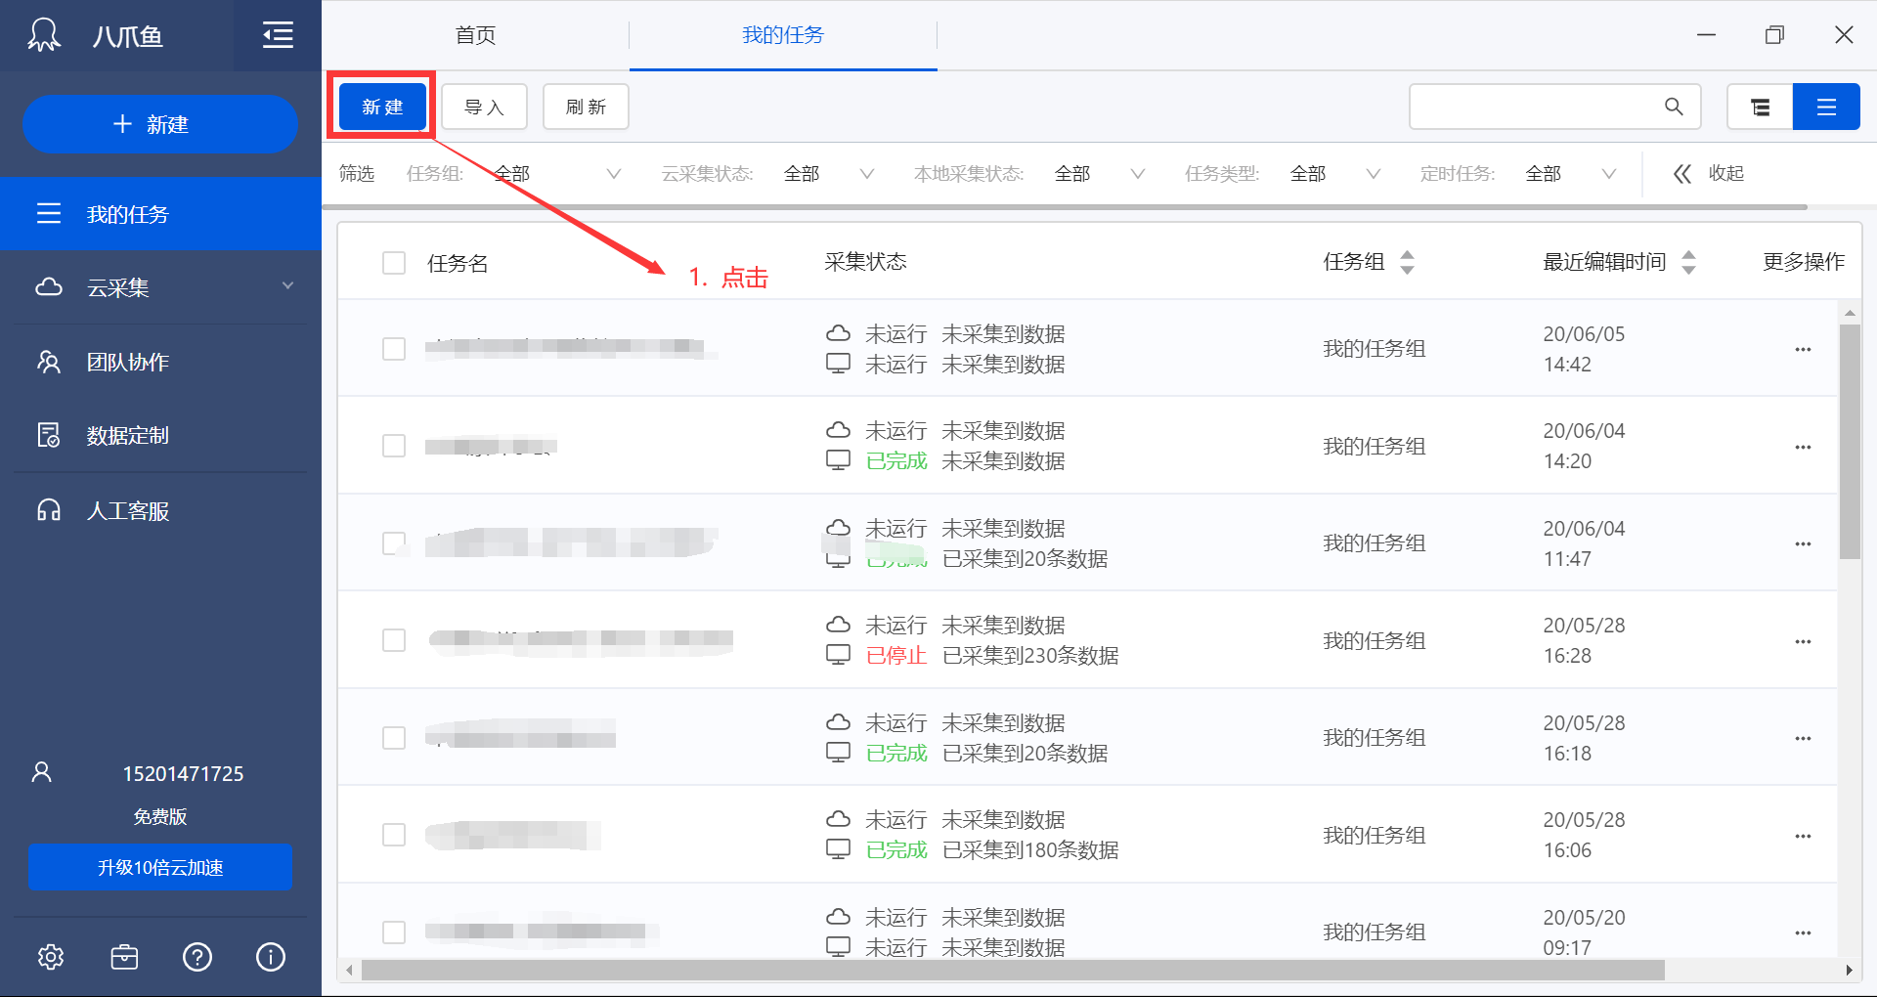Open more operations ellipsis on first task
Screen dimensions: 1877x997
coord(1803,348)
